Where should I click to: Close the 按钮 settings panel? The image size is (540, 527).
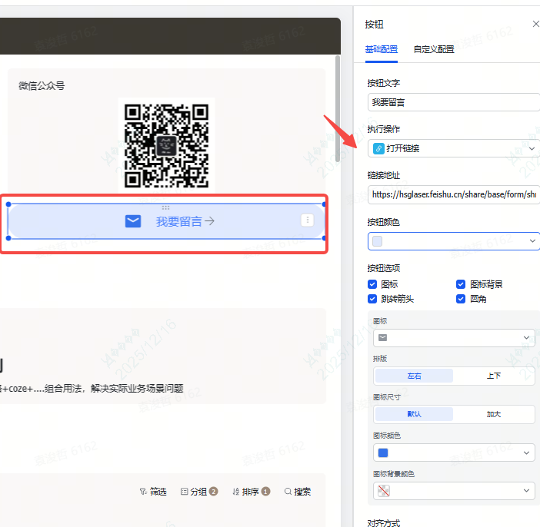(x=536, y=25)
